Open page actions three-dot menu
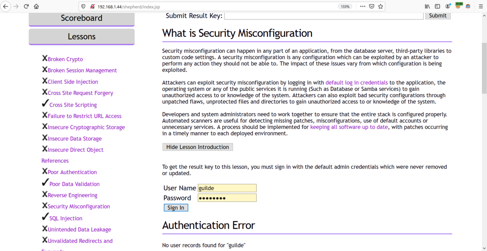This screenshot has height=251, width=487. coord(362,6)
